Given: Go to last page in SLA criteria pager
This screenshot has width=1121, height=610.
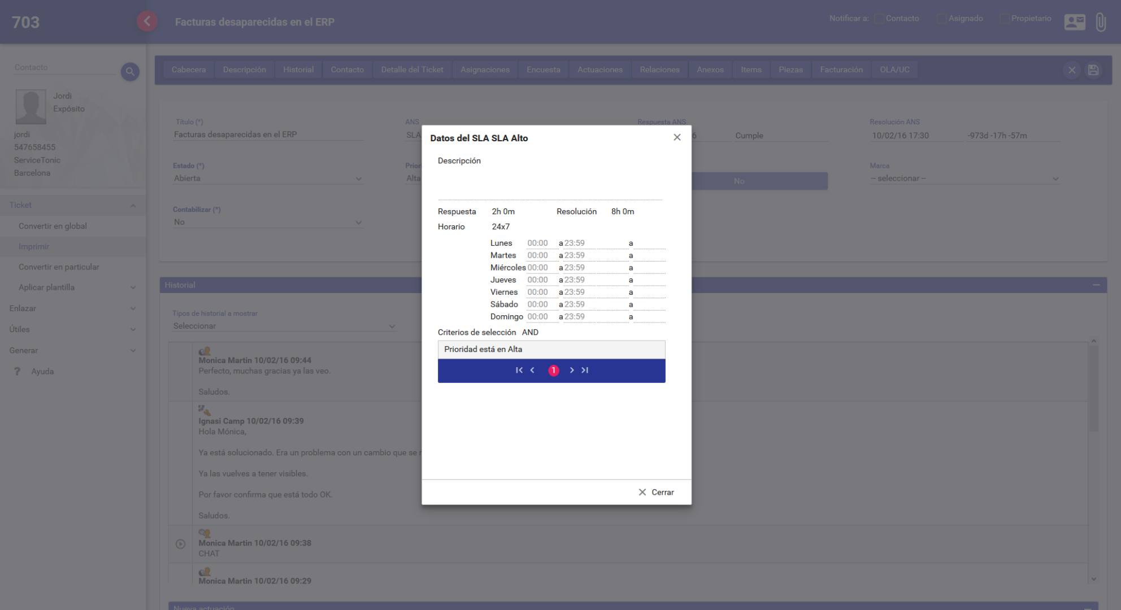Looking at the screenshot, I should tap(585, 371).
